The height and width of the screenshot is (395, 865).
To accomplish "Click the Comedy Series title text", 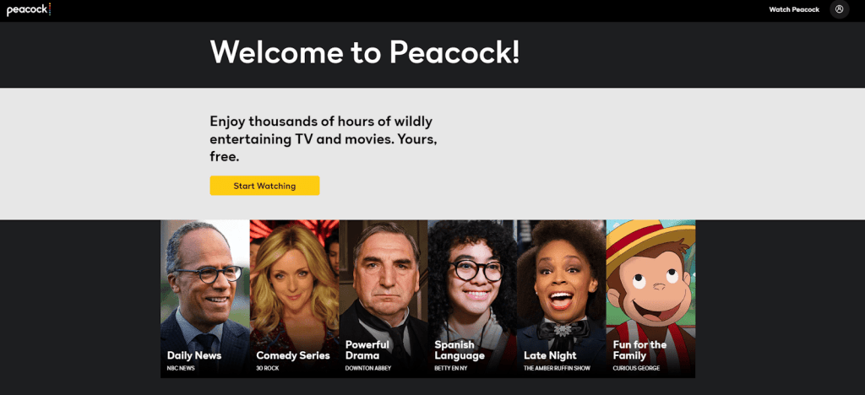I will tap(293, 355).
